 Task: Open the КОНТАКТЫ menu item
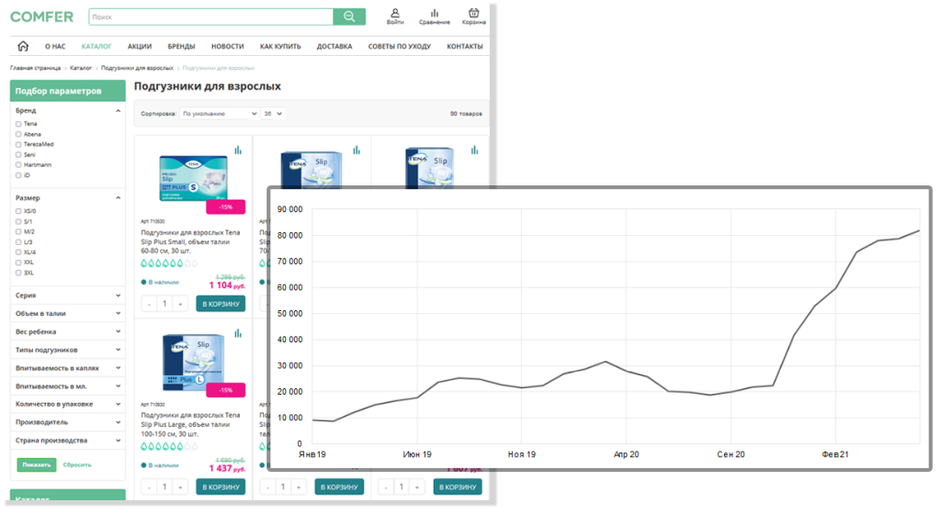[x=464, y=46]
